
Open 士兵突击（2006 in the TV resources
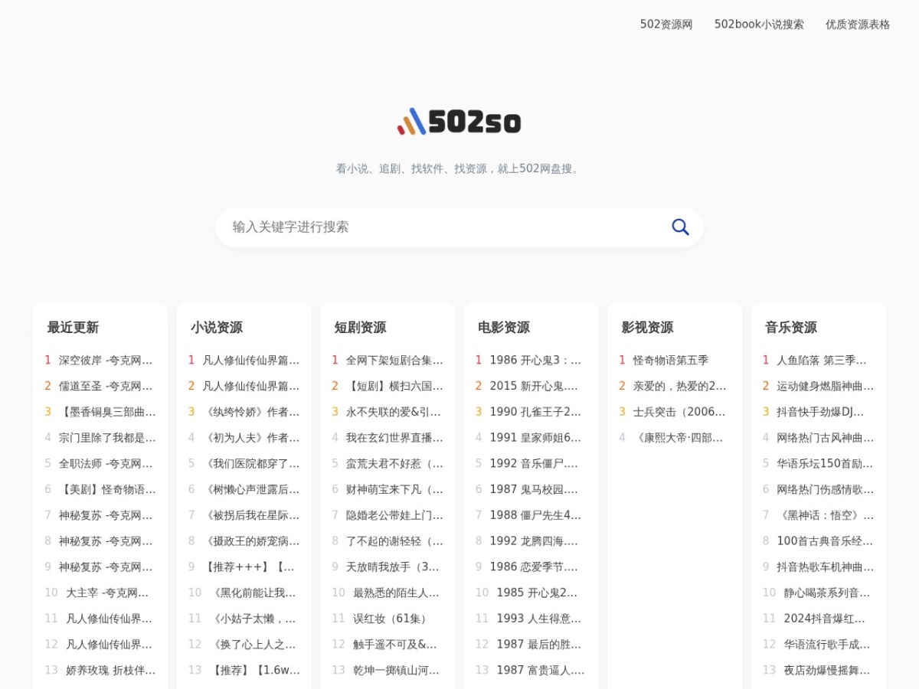pos(679,412)
